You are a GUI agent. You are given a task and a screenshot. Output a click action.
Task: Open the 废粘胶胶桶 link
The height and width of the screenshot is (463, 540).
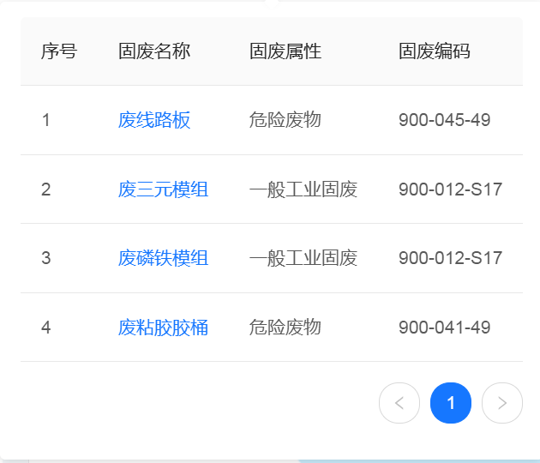click(163, 327)
